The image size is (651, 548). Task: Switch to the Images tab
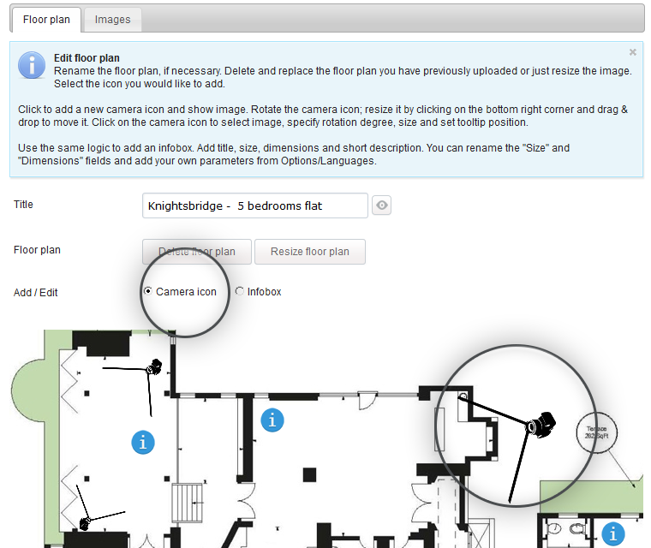pos(112,20)
